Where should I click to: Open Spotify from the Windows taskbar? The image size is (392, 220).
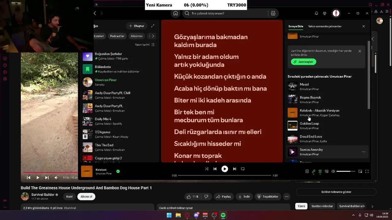(223, 215)
